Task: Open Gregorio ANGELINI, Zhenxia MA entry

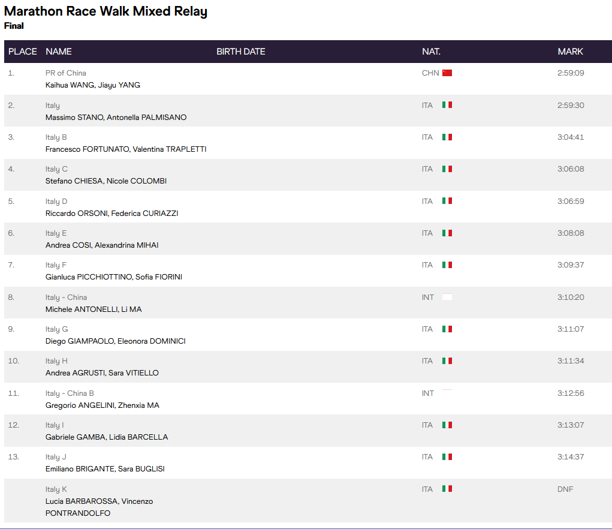Action: pos(102,405)
